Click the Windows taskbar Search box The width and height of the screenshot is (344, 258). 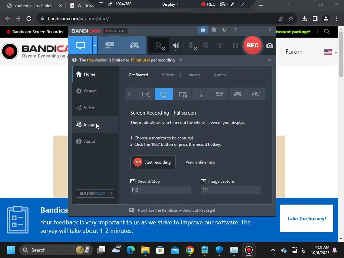coord(56,250)
